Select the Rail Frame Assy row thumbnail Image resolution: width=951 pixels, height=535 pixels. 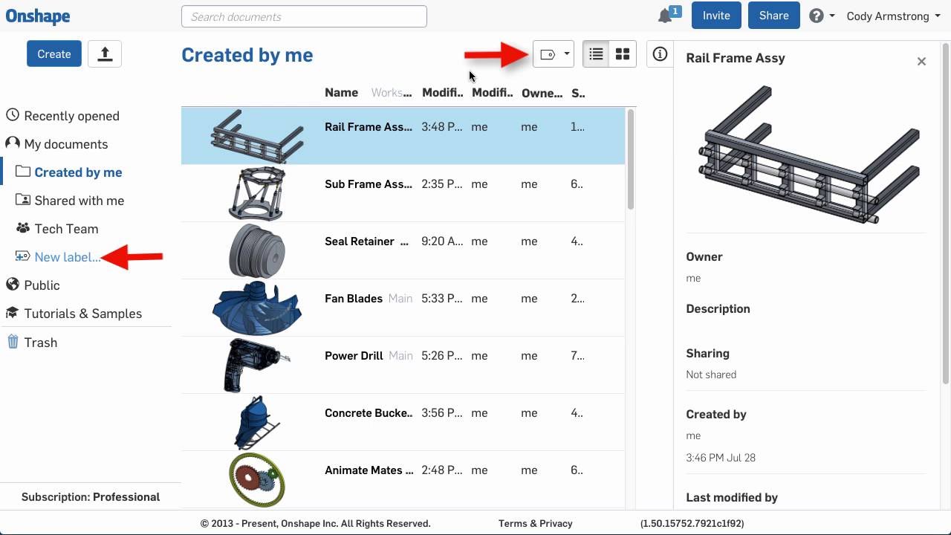point(257,136)
